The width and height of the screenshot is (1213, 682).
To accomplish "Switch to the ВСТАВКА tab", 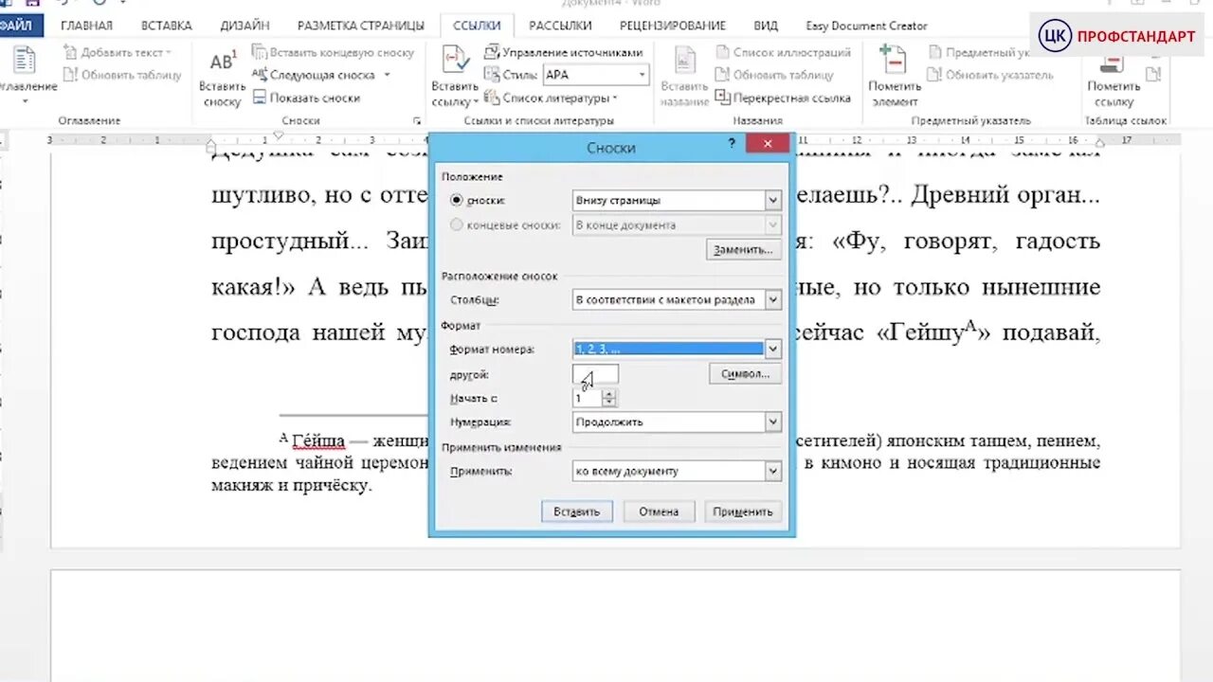I will click(166, 26).
